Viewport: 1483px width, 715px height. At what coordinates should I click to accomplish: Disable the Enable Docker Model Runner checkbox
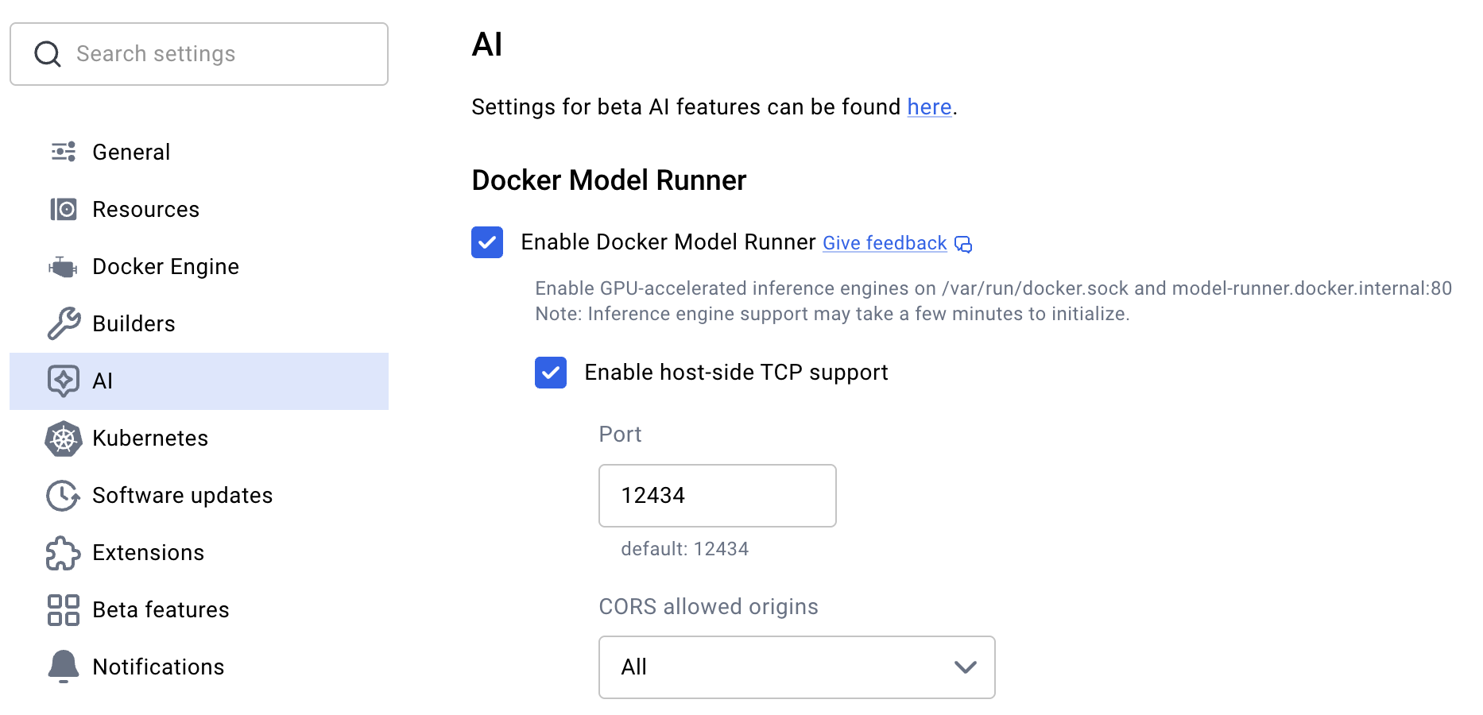click(x=486, y=242)
